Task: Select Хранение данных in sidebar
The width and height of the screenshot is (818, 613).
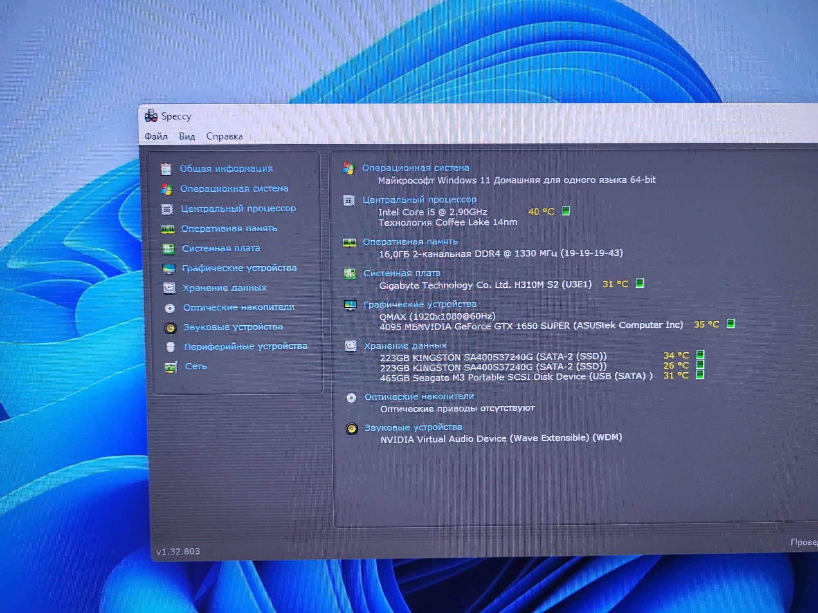Action: (225, 288)
